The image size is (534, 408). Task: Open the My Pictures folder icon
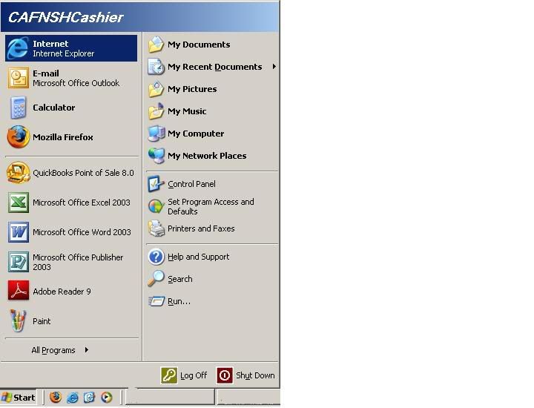point(156,89)
